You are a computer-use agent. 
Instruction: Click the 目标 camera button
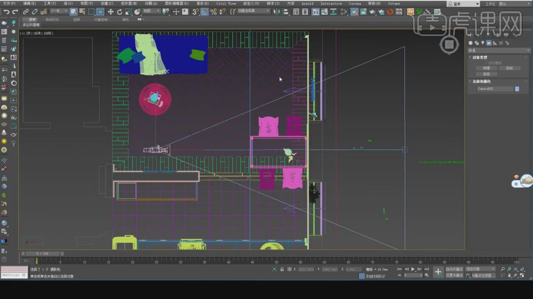click(509, 68)
